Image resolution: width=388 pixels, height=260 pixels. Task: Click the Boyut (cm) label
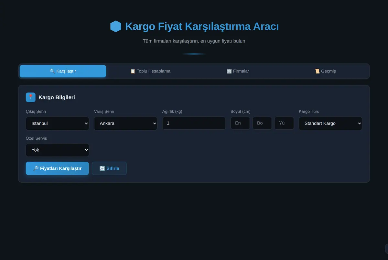pyautogui.click(x=241, y=111)
